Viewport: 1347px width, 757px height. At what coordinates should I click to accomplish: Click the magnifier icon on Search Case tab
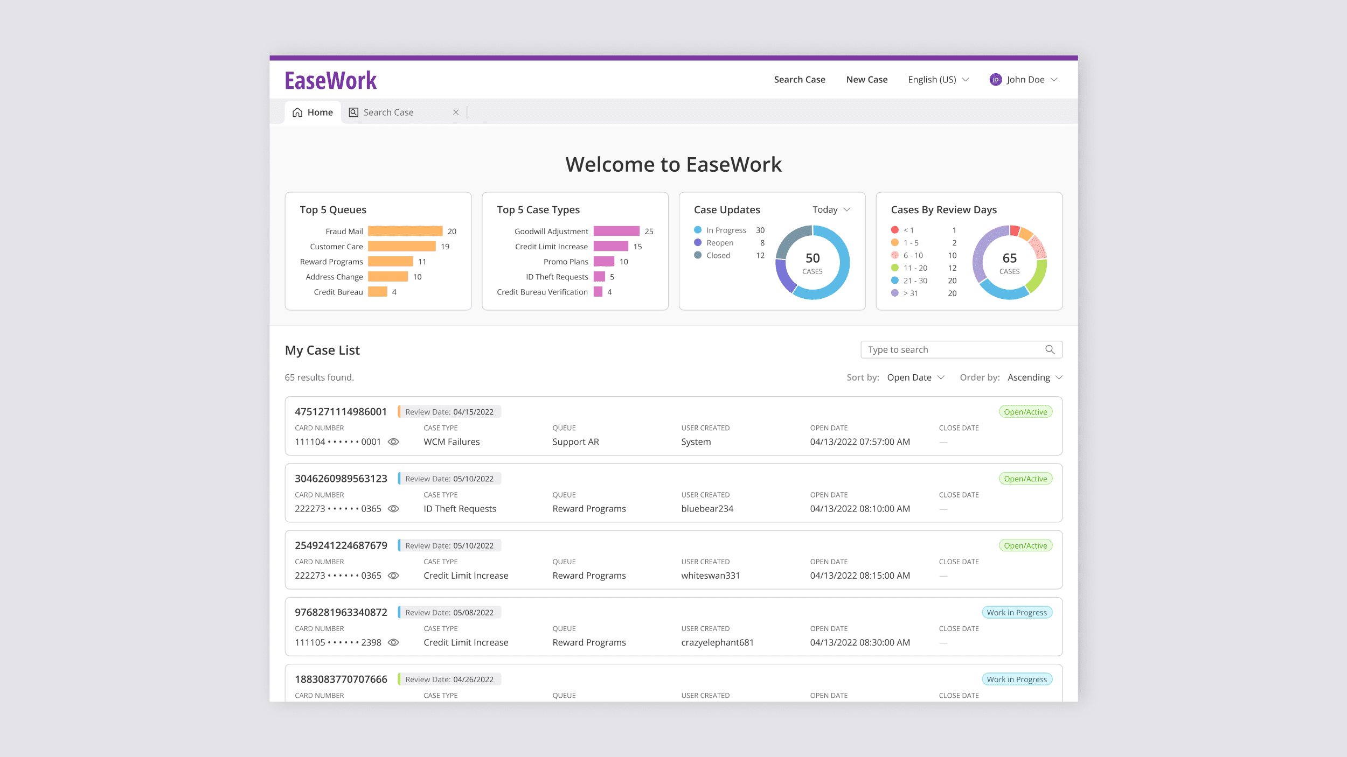coord(354,112)
